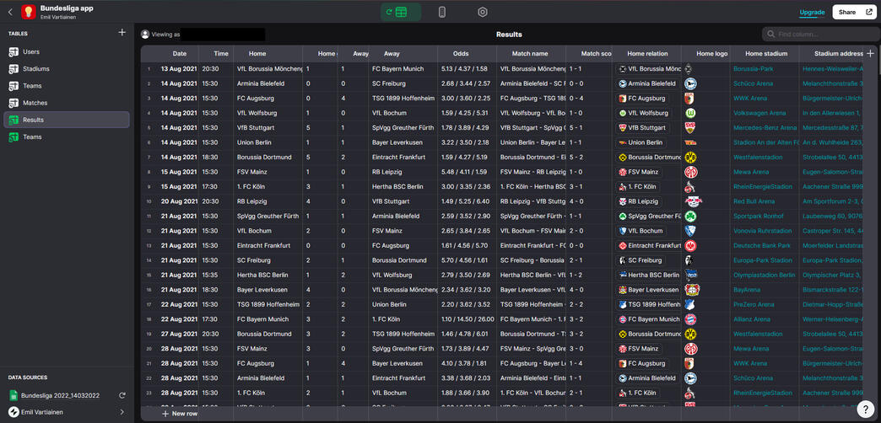Viewport: 881px width, 423px height.
Task: Open the app settings gear
Action: (x=482, y=12)
